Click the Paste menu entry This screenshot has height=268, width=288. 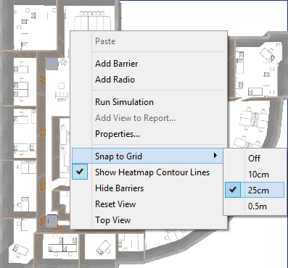[105, 41]
